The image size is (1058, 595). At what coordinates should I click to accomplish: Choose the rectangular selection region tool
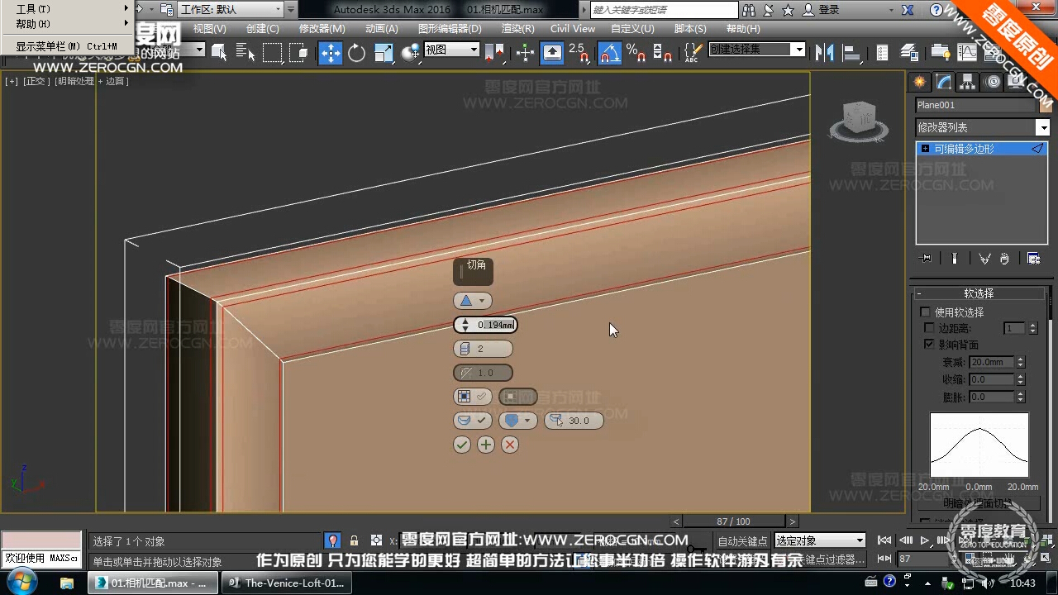point(272,53)
